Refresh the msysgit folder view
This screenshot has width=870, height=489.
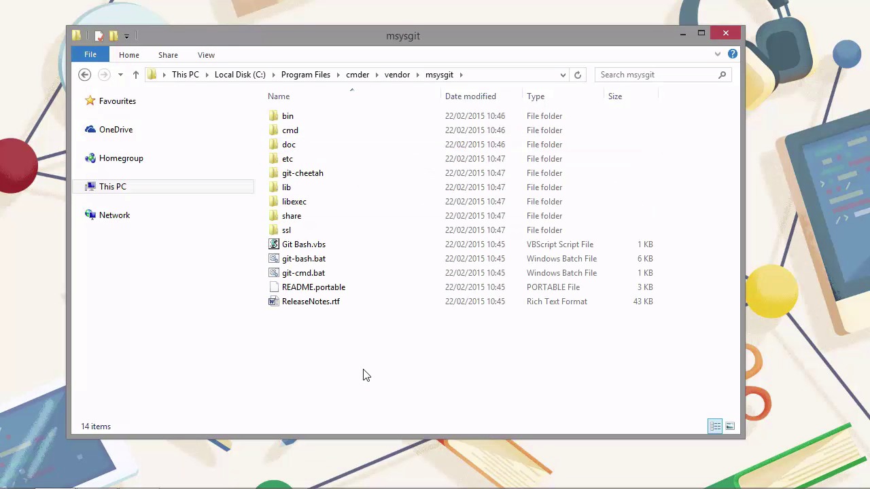pos(578,75)
